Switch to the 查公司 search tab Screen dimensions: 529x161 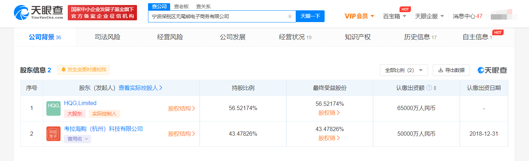[x=159, y=7]
